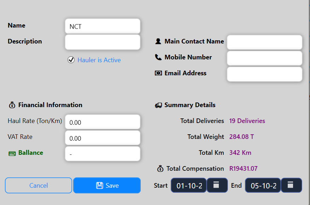Open the Start date calendar picker

tap(217, 185)
